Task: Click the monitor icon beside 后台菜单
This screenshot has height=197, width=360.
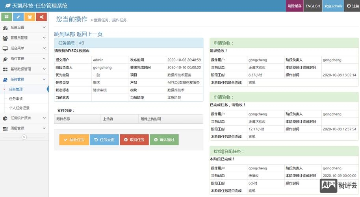Action: coord(5,48)
